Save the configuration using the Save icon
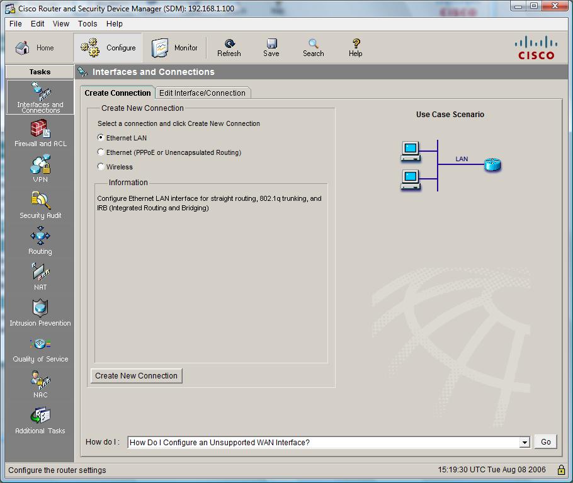Image resolution: width=573 pixels, height=483 pixels. pos(271,47)
